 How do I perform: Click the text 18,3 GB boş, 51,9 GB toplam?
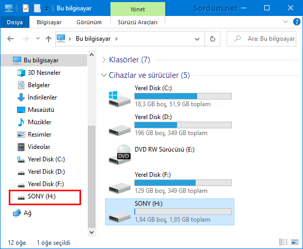[172, 104]
